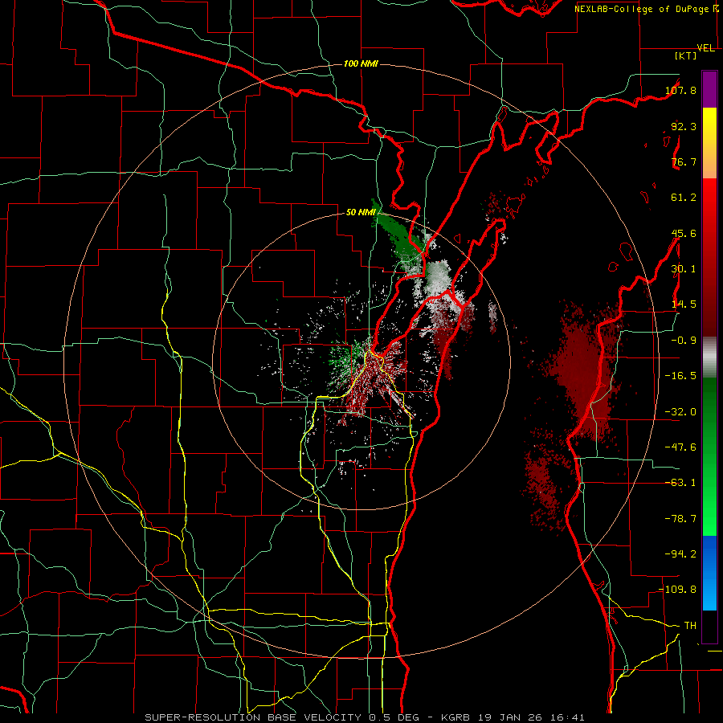Click the purple segment of the color bar
Viewport: 723px width, 723px height.
[709, 89]
